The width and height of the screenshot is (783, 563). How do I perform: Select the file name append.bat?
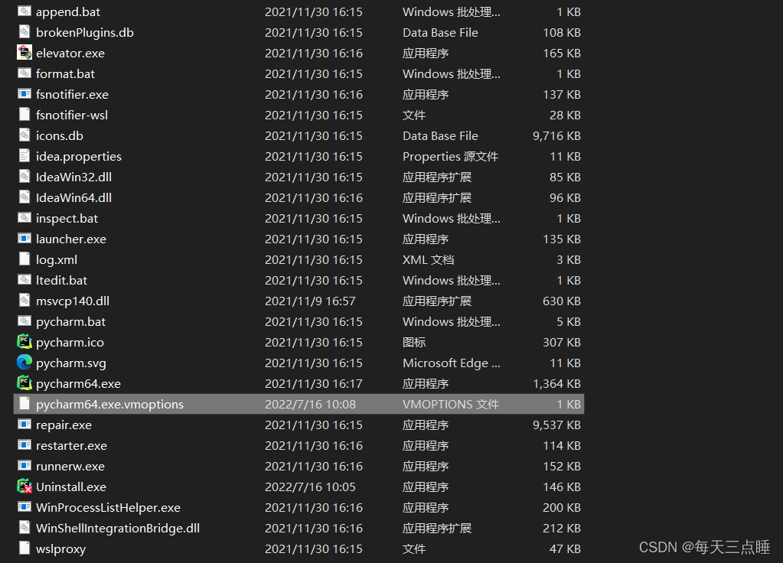click(68, 12)
